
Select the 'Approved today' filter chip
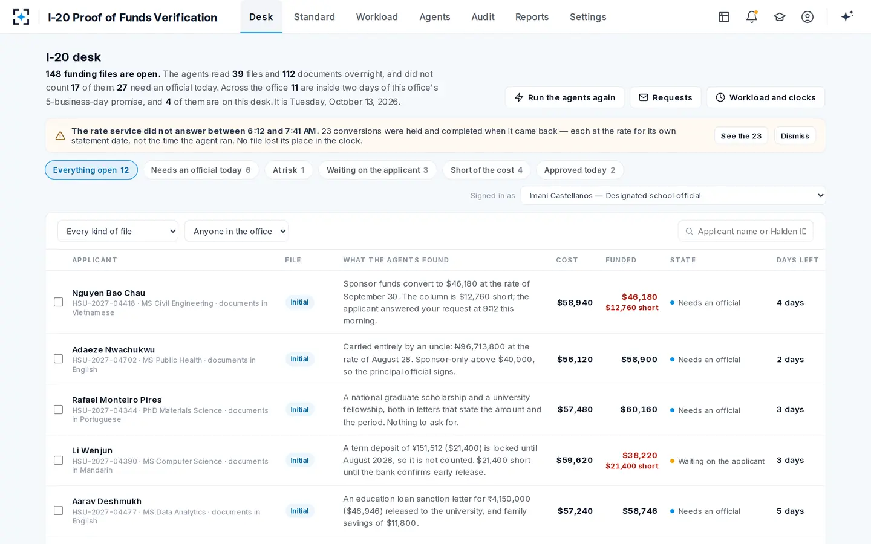(579, 170)
